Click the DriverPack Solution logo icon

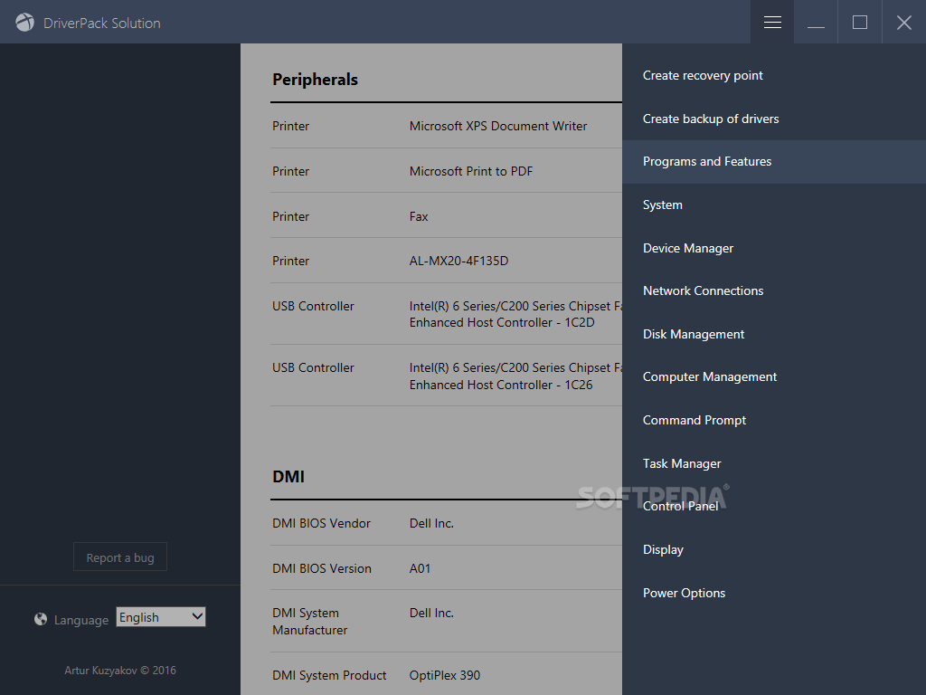pyautogui.click(x=24, y=23)
